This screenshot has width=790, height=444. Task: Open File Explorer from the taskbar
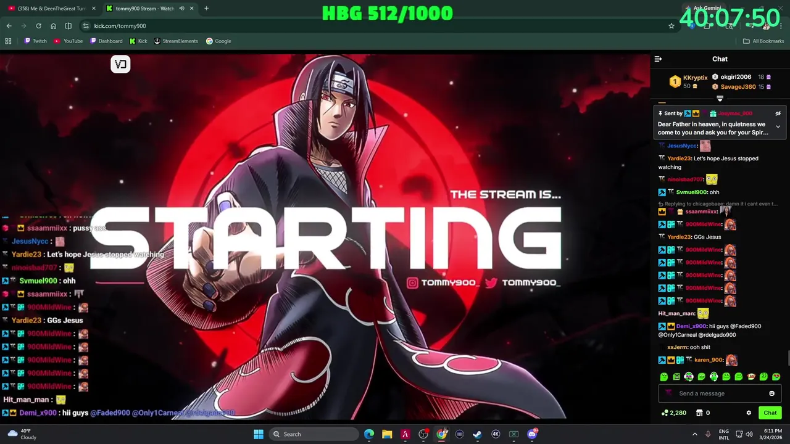click(387, 434)
